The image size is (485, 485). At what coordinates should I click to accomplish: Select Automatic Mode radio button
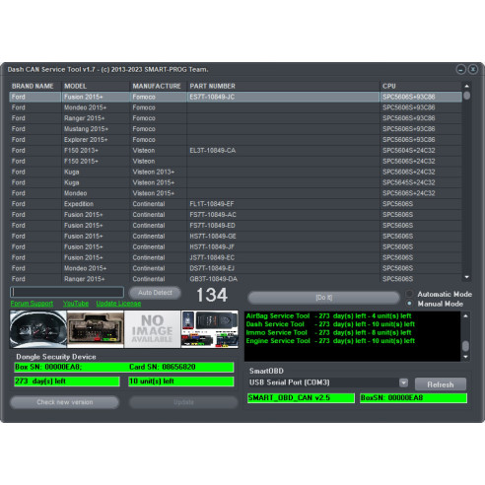tap(409, 294)
